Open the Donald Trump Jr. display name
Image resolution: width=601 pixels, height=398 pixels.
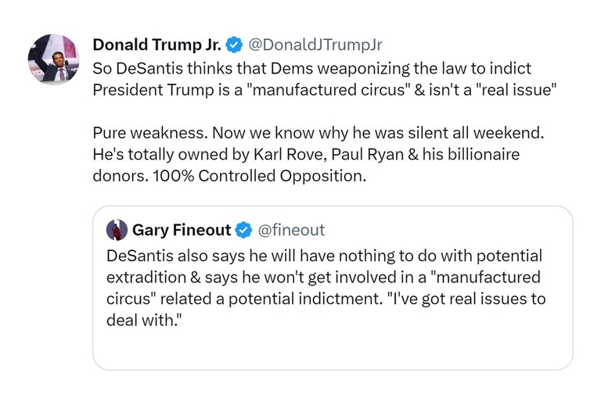pyautogui.click(x=156, y=45)
